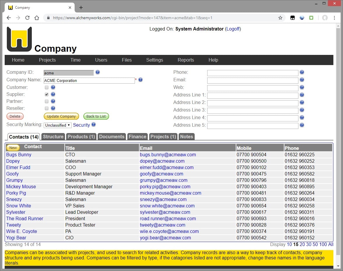The width and height of the screenshot is (343, 271).
Task: Click the Back to List button
Action: click(96, 116)
